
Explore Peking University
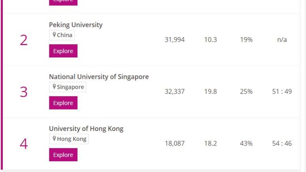pyautogui.click(x=63, y=51)
